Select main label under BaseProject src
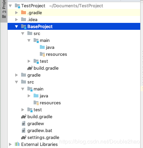143x148 pixels. pos(45,41)
